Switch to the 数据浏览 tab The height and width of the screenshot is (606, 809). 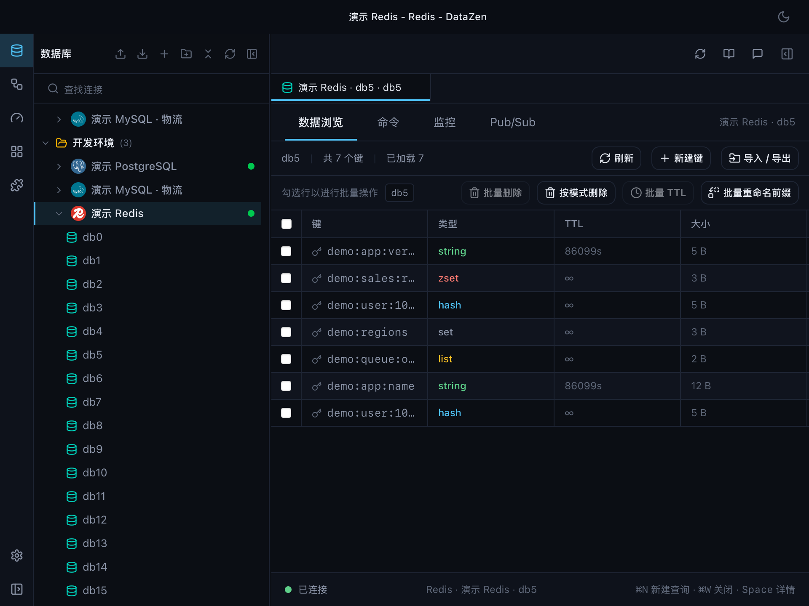[321, 122]
